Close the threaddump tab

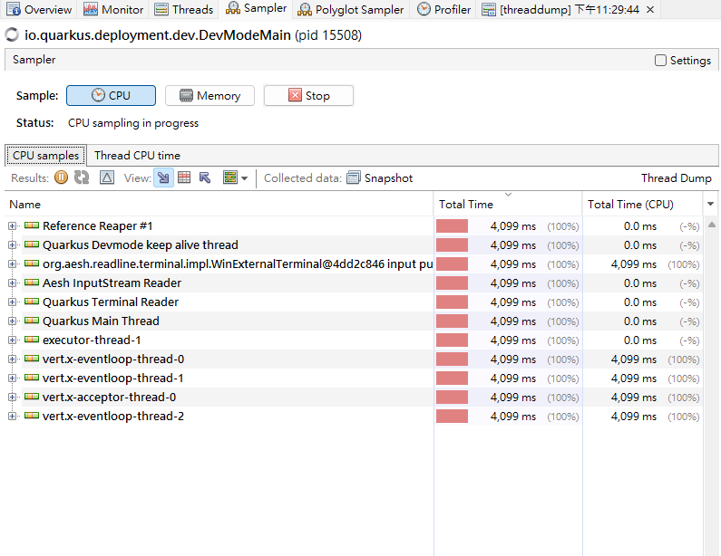click(650, 9)
